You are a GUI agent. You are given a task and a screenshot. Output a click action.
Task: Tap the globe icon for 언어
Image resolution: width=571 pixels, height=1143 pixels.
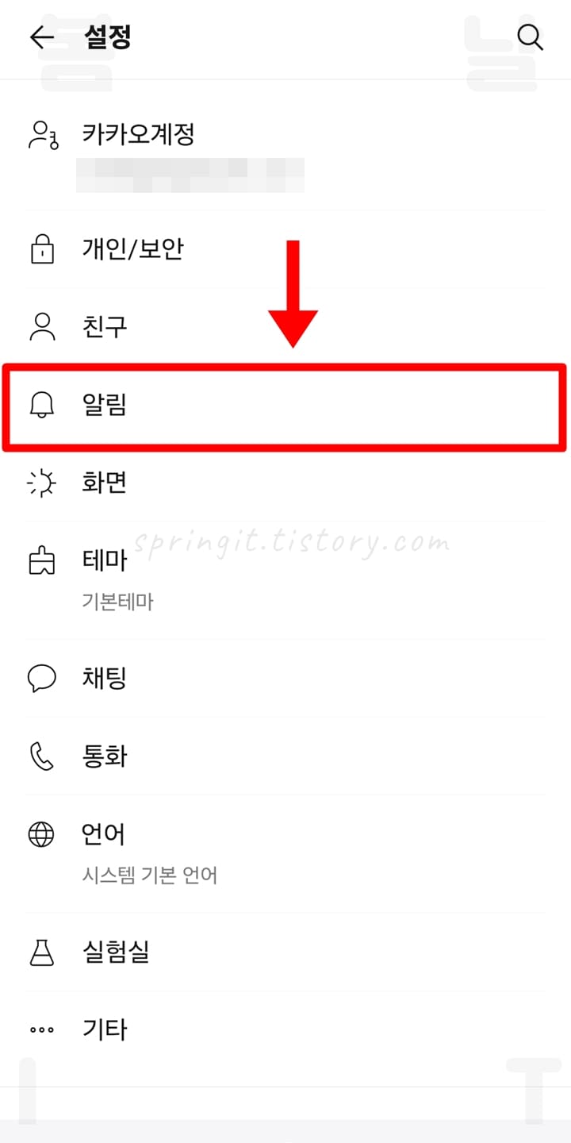[x=41, y=834]
